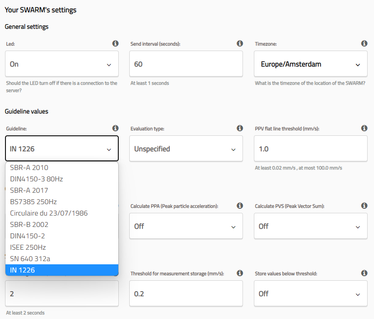Viewport: 374px width, 319px height.
Task: Show info for Evaluation type
Action: (x=240, y=129)
